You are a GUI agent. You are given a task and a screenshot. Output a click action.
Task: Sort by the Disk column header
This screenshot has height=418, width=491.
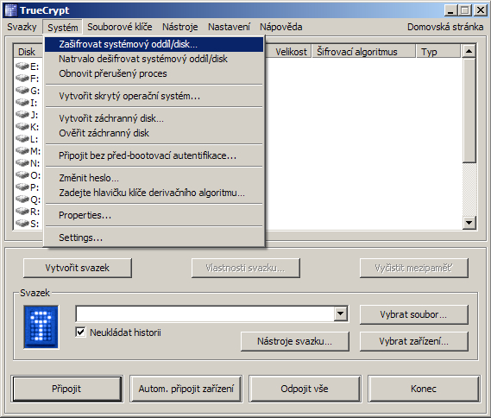[x=28, y=52]
